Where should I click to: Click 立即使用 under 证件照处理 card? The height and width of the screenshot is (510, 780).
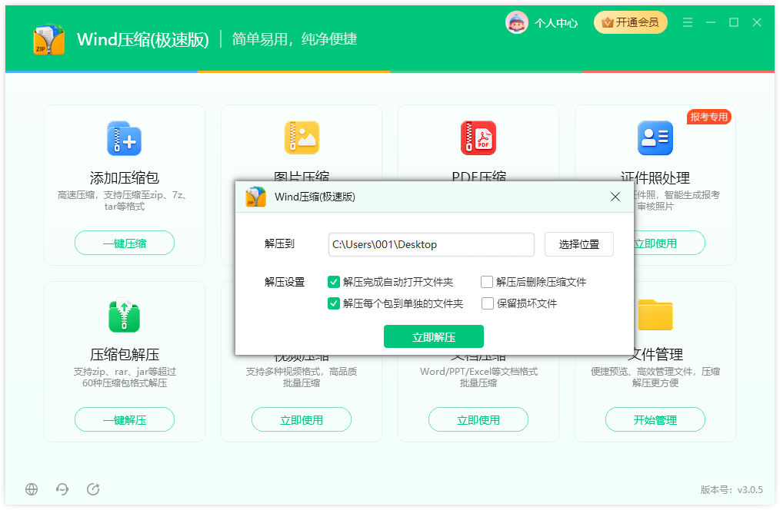pyautogui.click(x=669, y=243)
